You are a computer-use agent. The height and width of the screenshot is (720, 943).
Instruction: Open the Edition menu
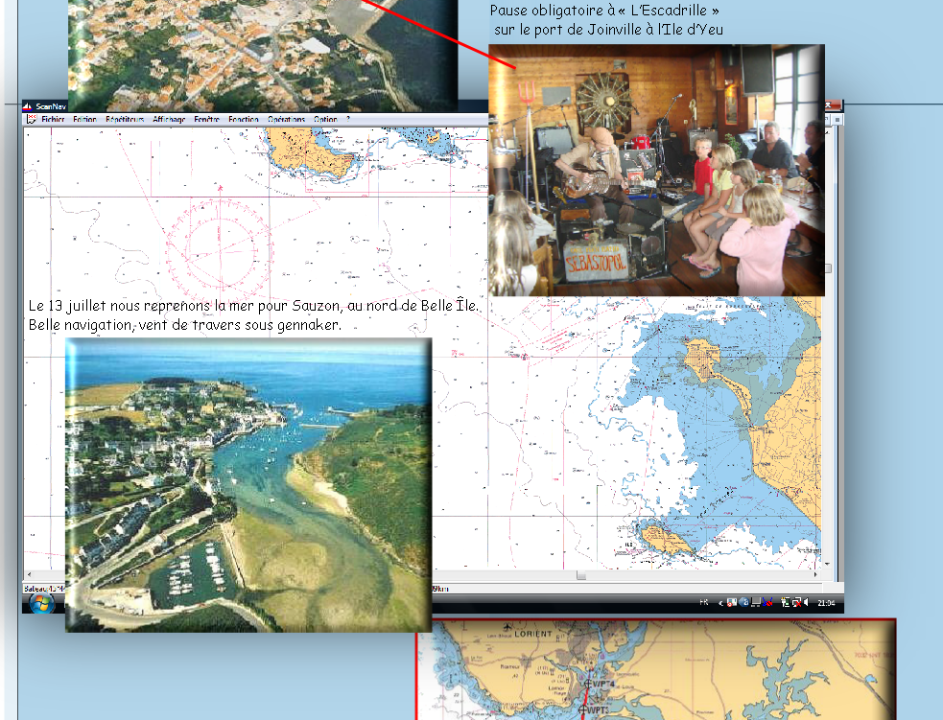[x=84, y=120]
